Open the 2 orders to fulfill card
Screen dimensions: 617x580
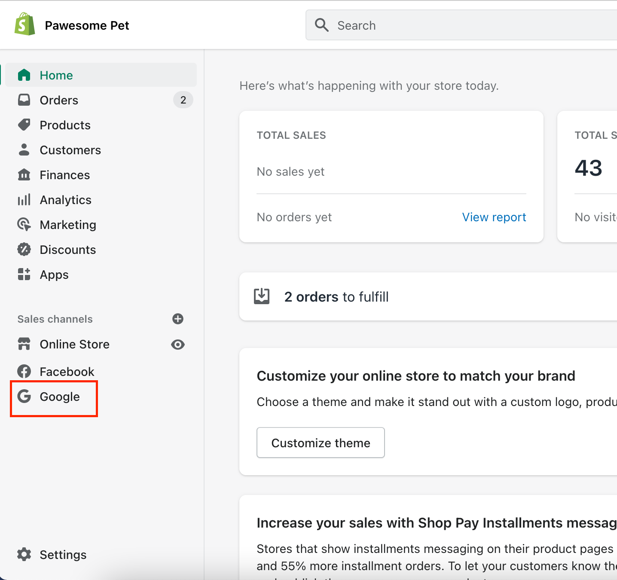[428, 296]
